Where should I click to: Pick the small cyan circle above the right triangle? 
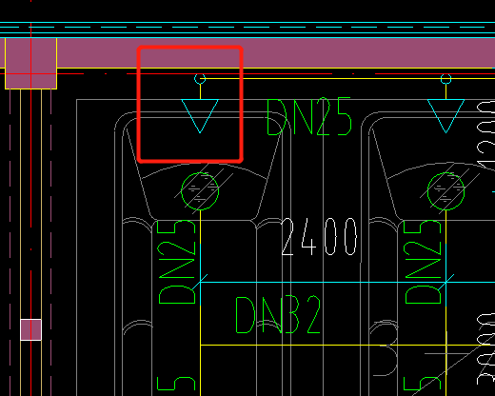click(445, 79)
